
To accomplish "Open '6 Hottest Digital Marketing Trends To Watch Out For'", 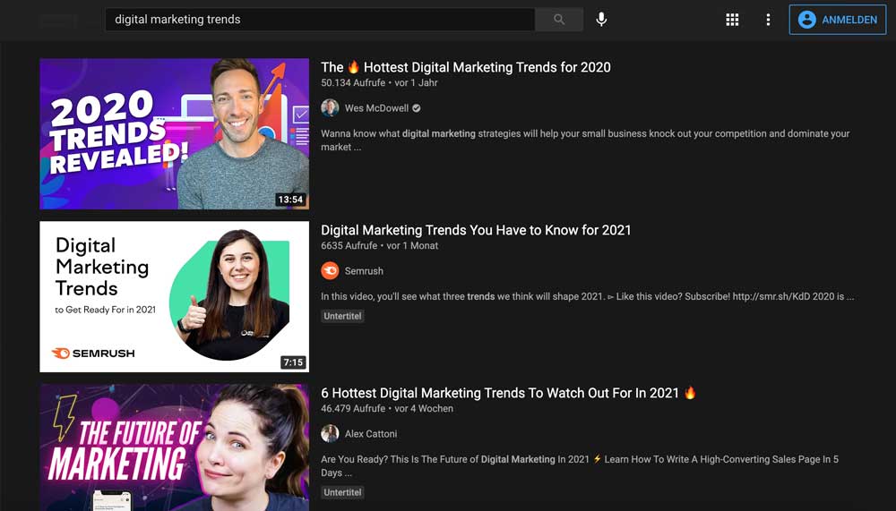I will point(508,393).
